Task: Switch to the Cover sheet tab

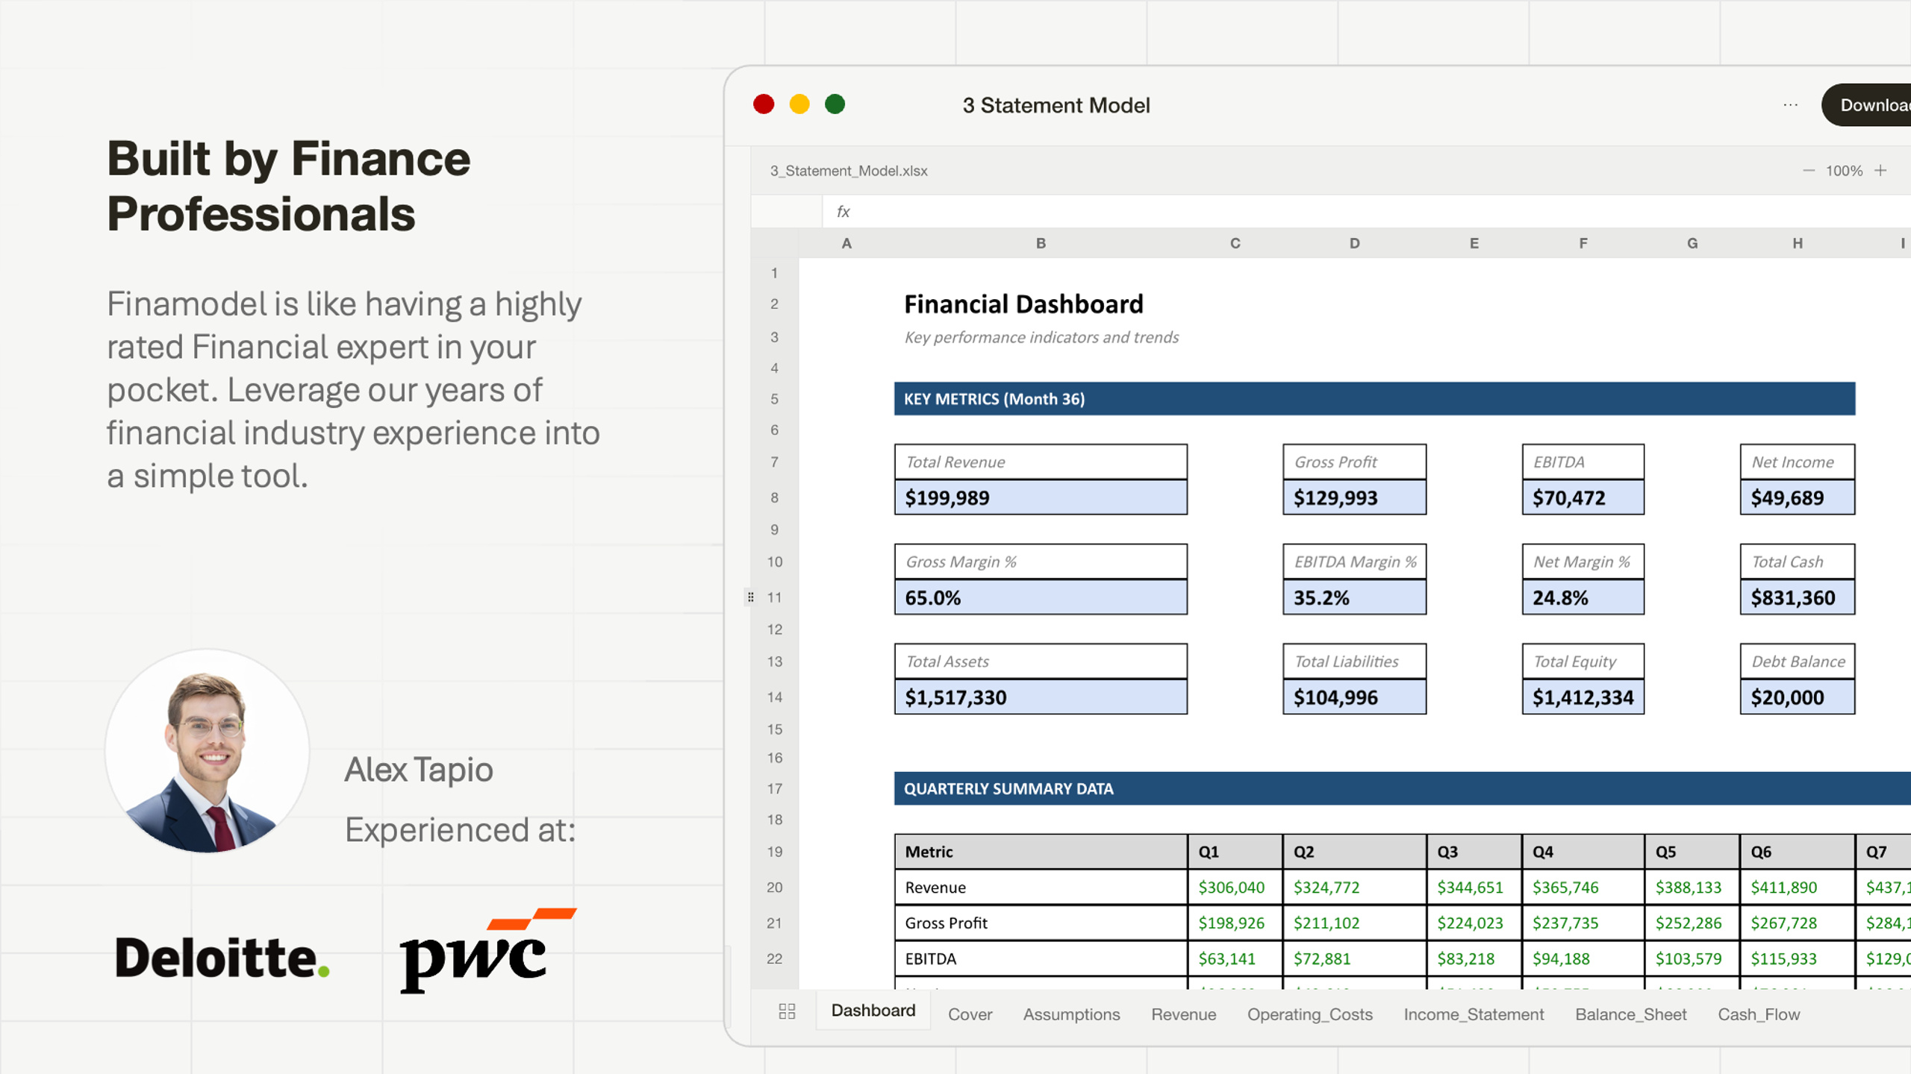Action: [970, 1014]
